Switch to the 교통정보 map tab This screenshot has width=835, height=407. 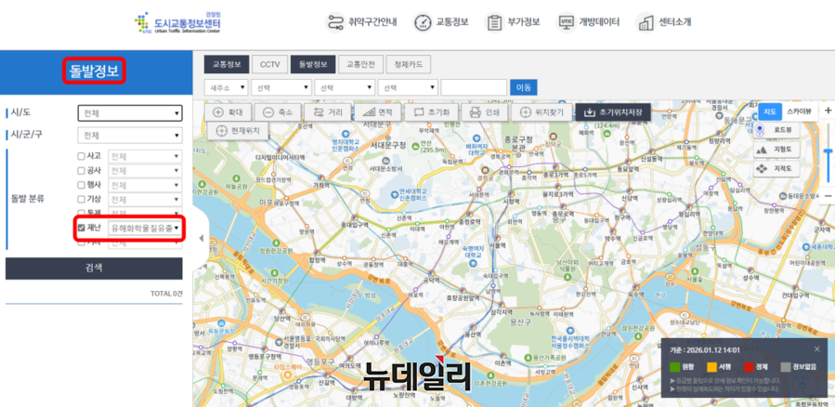(x=227, y=64)
